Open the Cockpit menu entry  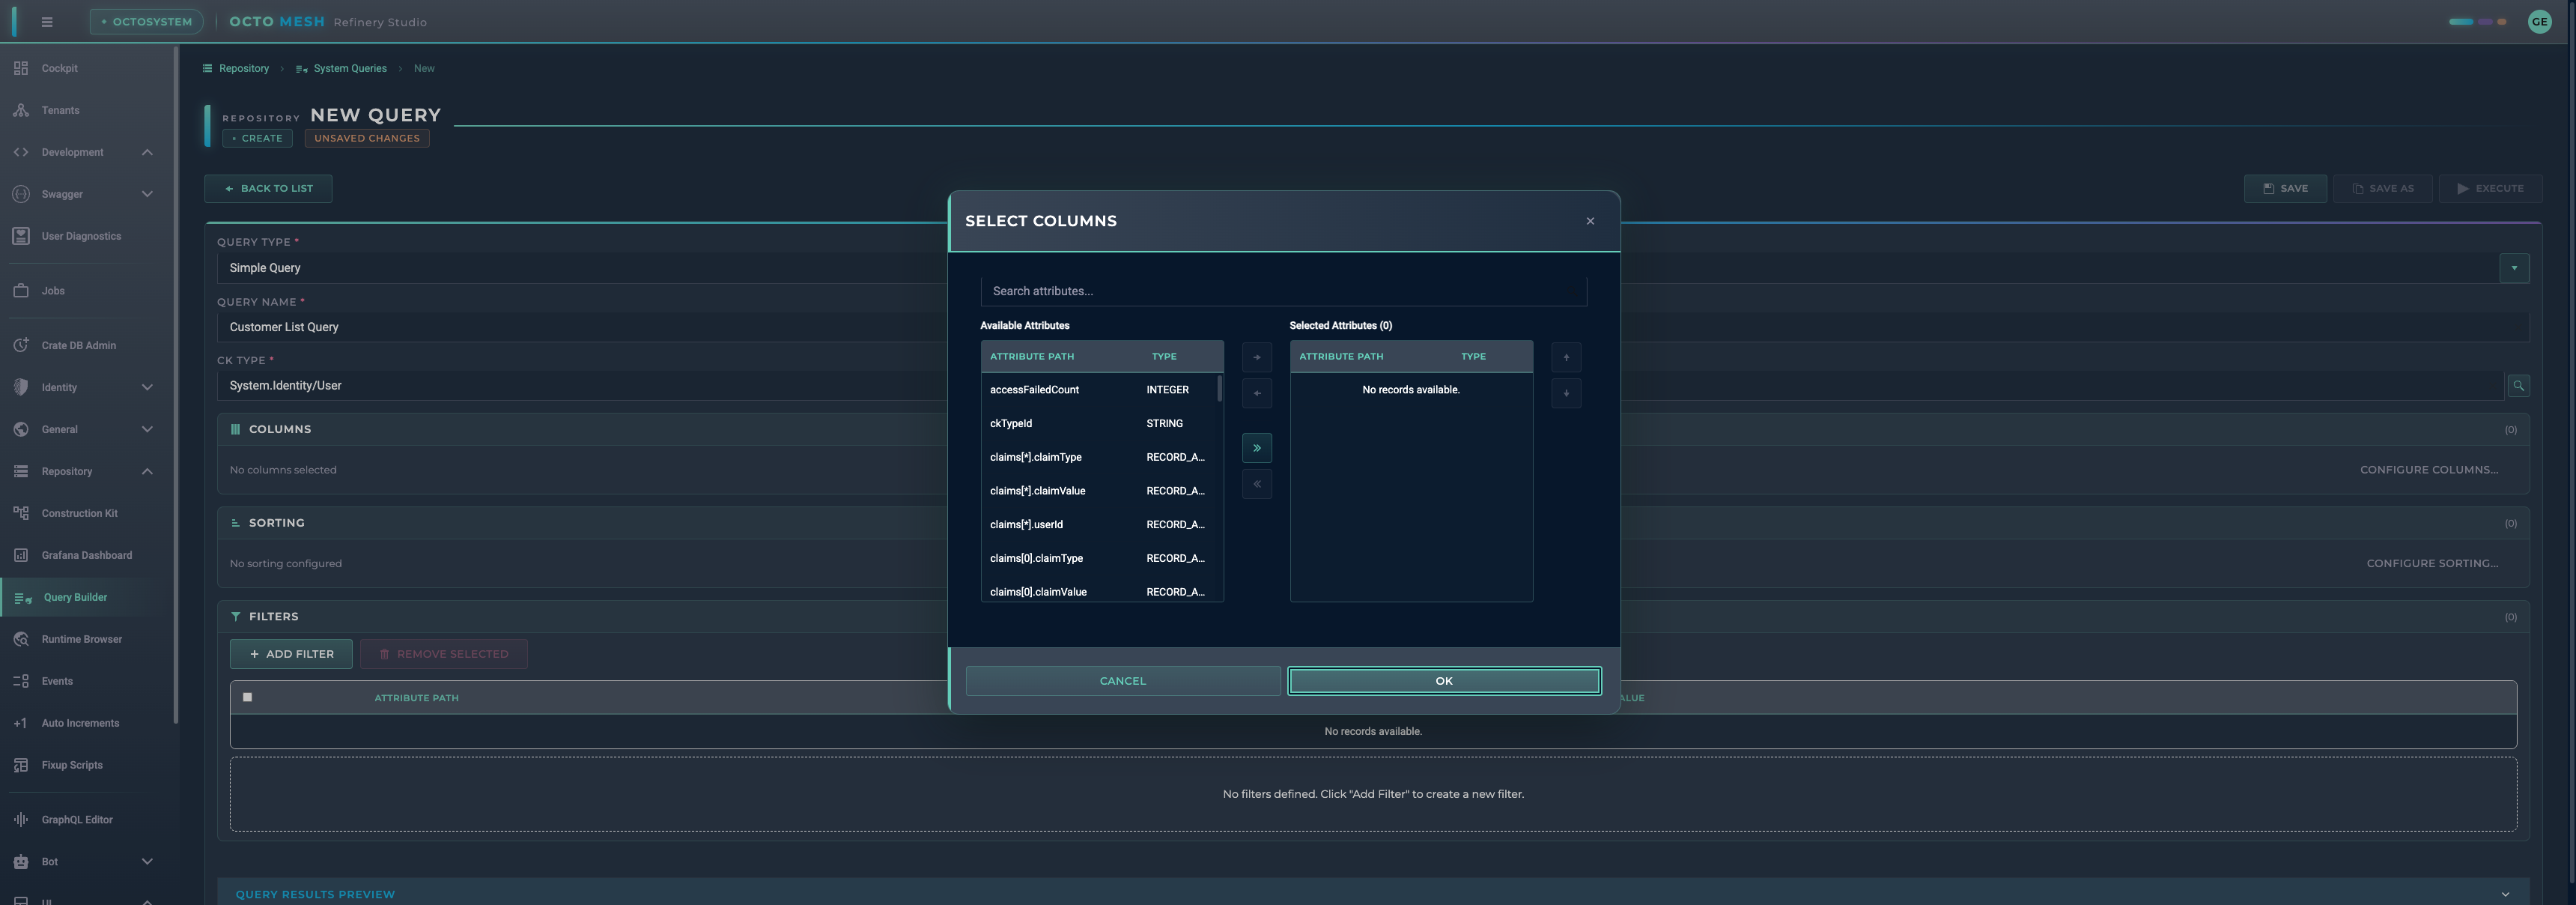point(58,68)
